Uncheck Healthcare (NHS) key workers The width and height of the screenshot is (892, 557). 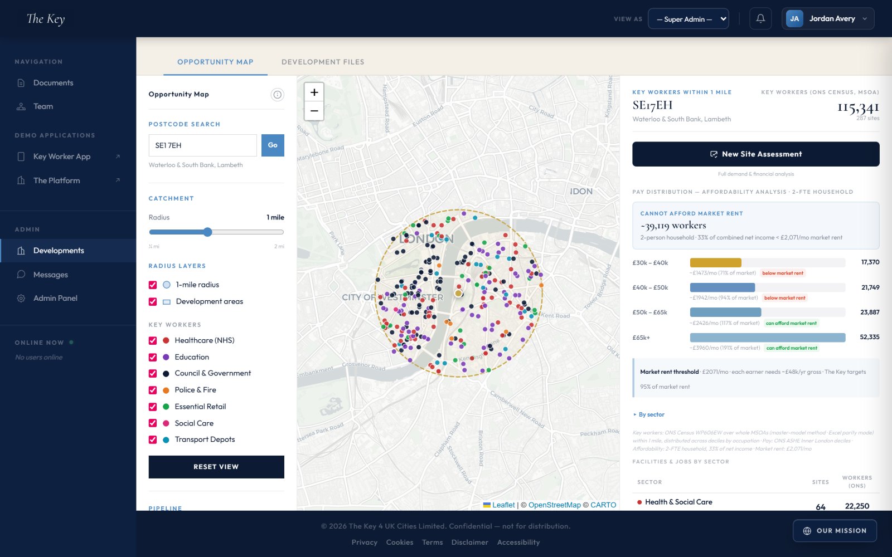[x=153, y=340]
